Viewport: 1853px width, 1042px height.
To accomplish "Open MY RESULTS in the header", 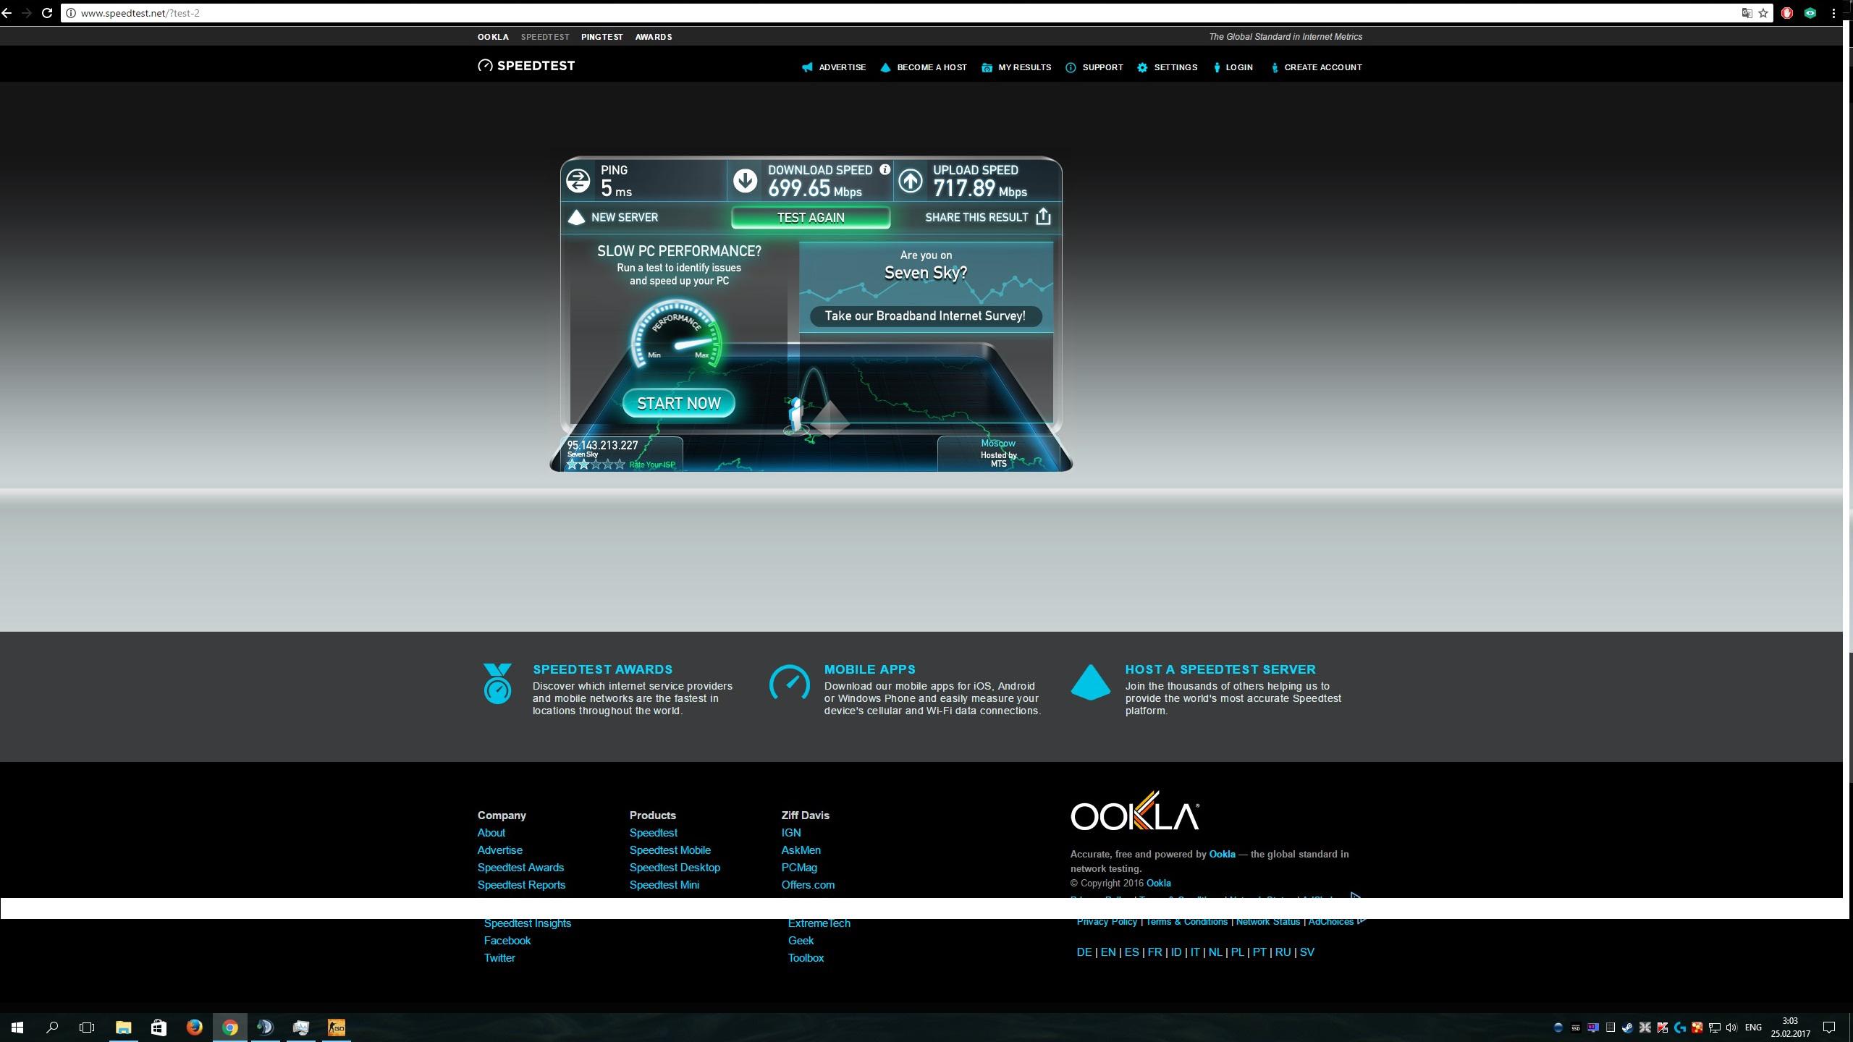I will (x=1016, y=67).
